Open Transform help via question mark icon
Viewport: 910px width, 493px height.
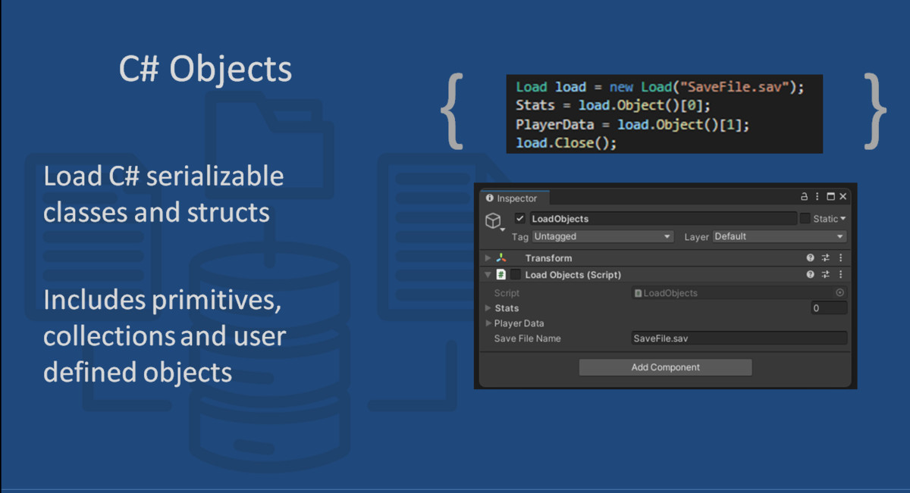tap(808, 257)
